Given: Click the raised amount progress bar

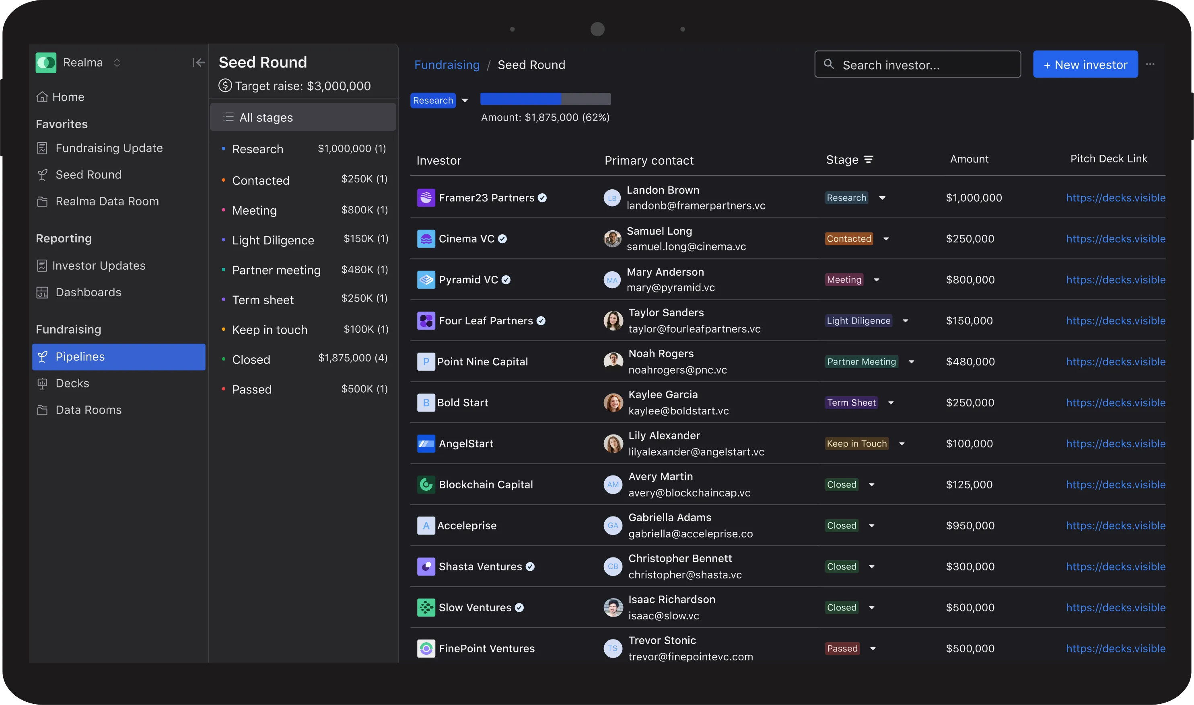Looking at the screenshot, I should tap(545, 99).
